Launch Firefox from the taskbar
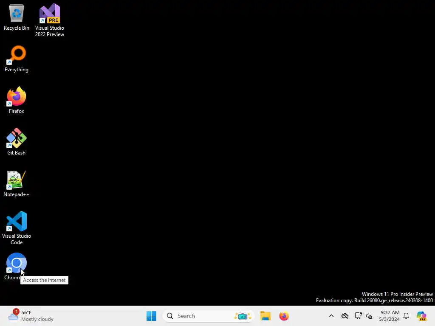 click(284, 316)
